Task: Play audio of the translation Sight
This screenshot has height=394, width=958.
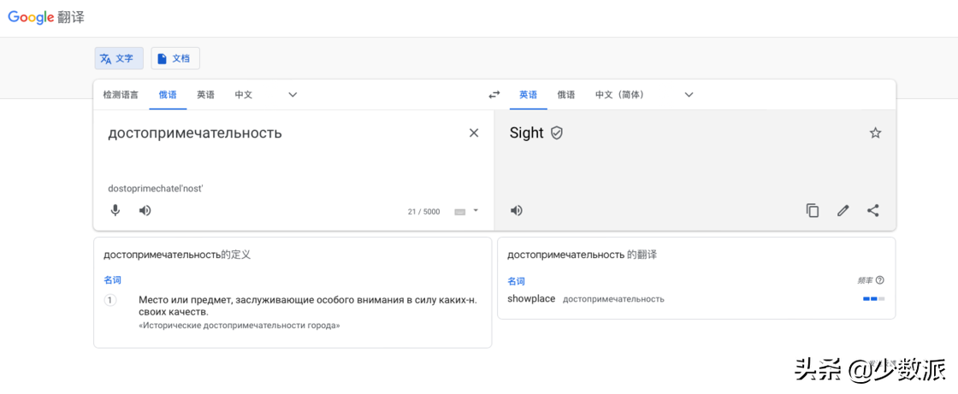Action: (x=517, y=210)
